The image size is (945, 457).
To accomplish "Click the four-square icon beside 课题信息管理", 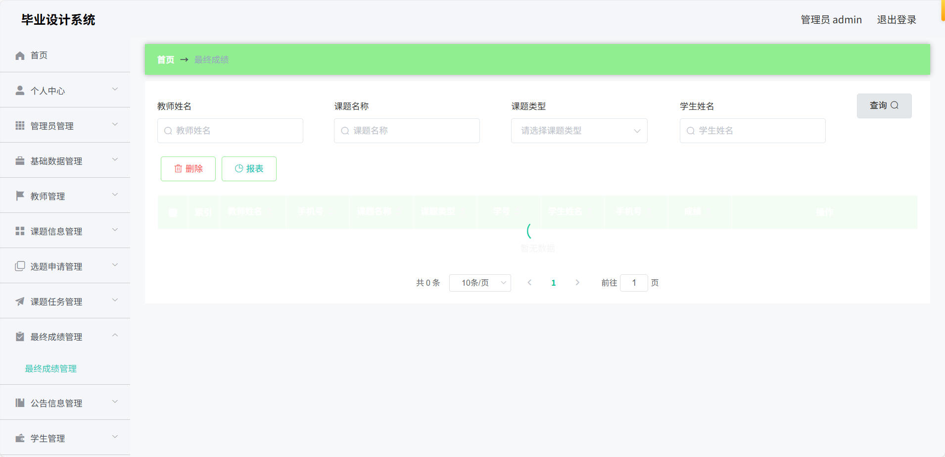I will (x=20, y=231).
